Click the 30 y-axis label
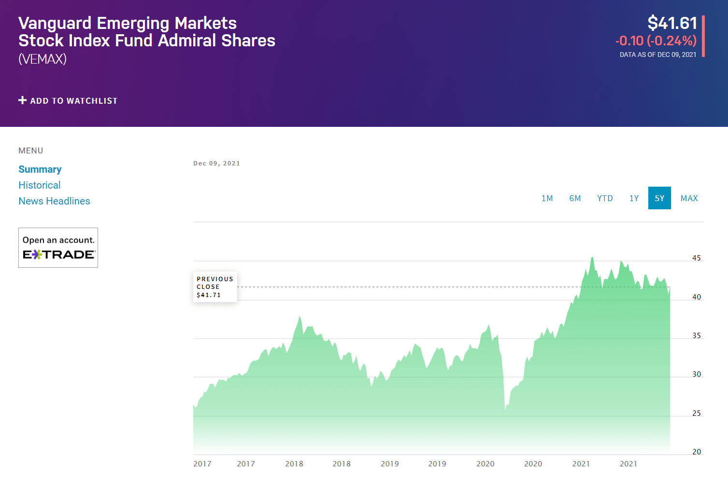The height and width of the screenshot is (491, 728). 697,374
